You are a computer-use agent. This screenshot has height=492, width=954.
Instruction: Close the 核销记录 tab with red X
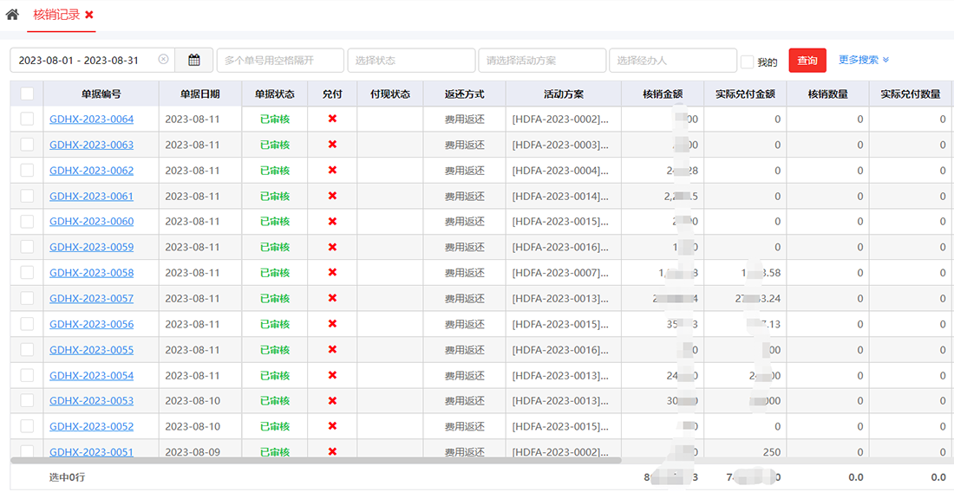pos(89,15)
